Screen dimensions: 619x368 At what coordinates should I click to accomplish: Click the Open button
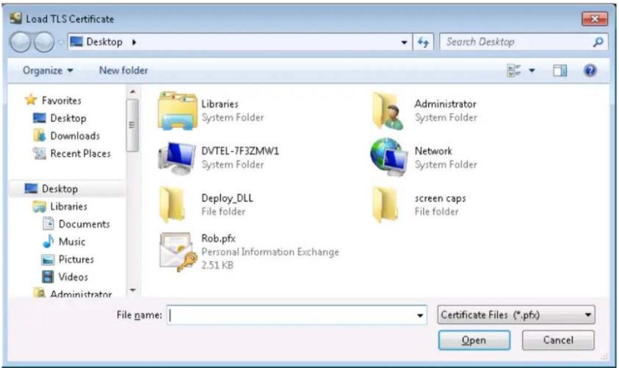point(474,340)
